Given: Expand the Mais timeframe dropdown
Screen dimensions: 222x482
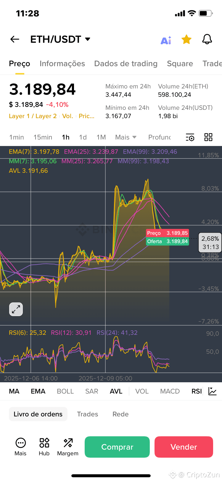Looking at the screenshot, I should 126,137.
